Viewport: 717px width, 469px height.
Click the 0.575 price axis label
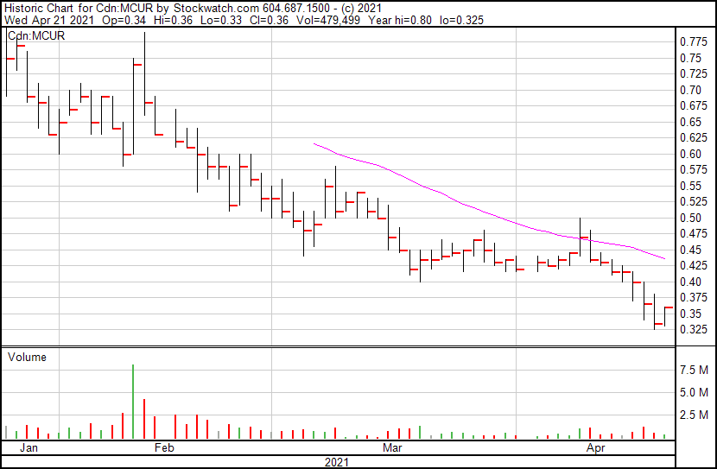(x=693, y=169)
